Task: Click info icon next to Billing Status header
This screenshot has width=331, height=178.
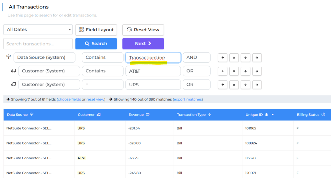Action: coord(323,115)
